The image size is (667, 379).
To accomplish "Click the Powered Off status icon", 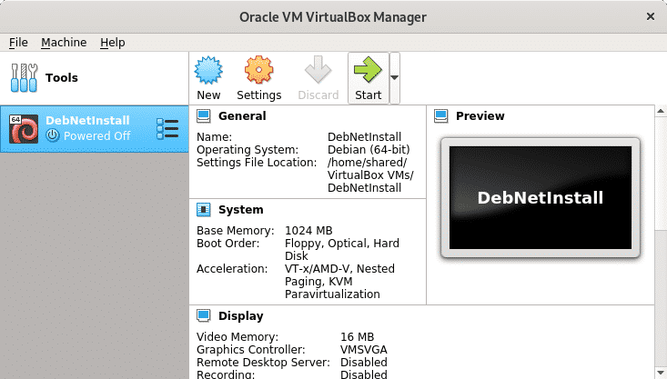I will pyautogui.click(x=52, y=135).
